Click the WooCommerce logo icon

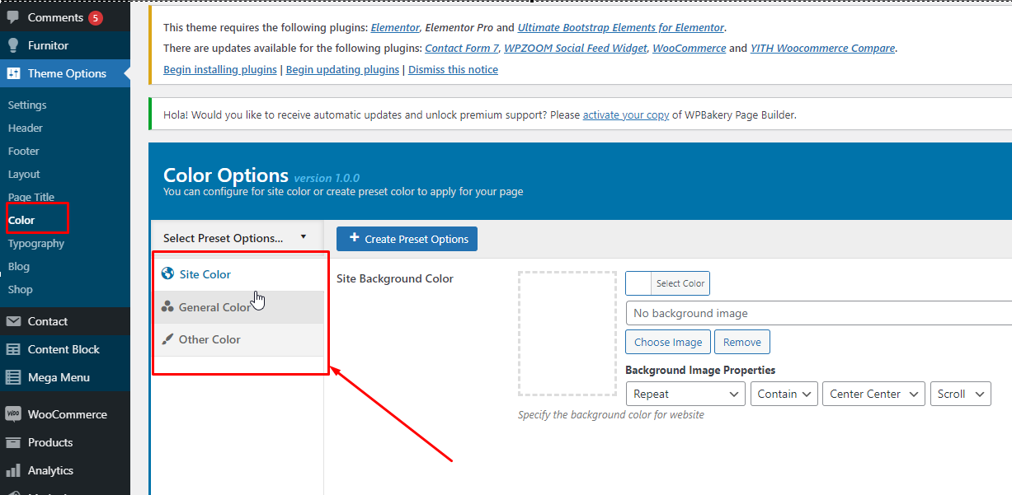13,414
